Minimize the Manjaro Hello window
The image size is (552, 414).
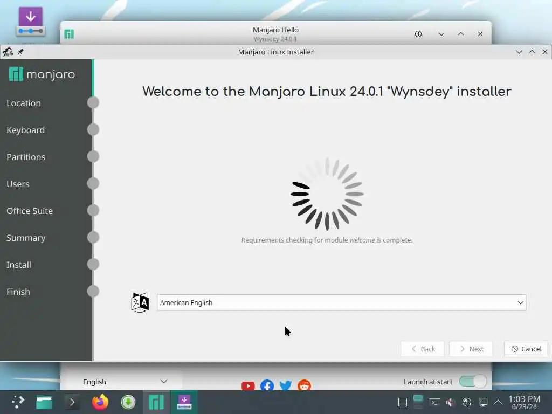(441, 34)
